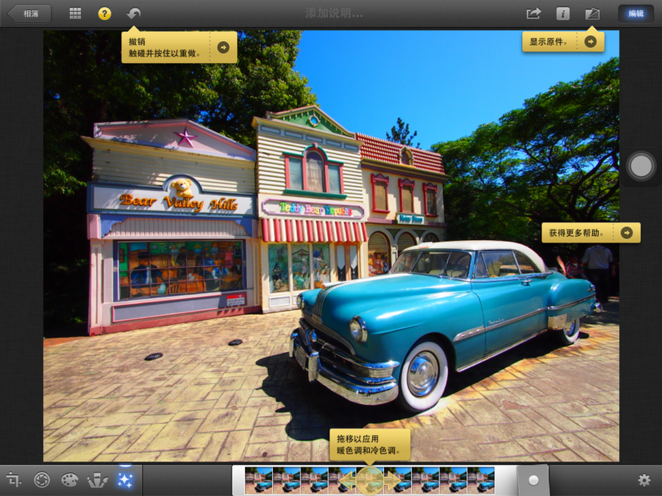Toggle the 编辑 edit mode button

pyautogui.click(x=636, y=13)
